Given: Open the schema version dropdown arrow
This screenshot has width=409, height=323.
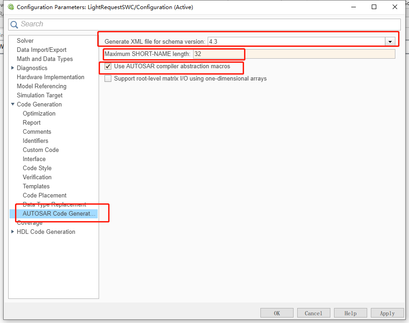Looking at the screenshot, I should pyautogui.click(x=390, y=41).
